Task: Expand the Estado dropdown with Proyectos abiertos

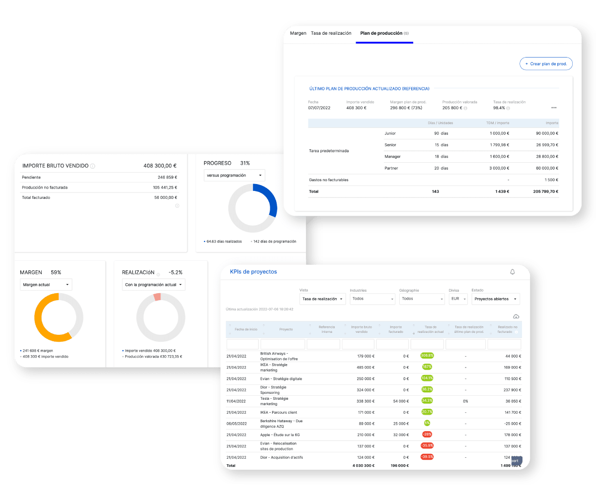Action: point(495,299)
